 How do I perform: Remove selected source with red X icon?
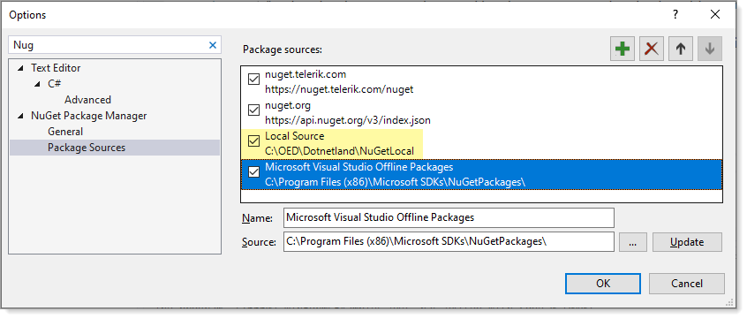click(652, 49)
